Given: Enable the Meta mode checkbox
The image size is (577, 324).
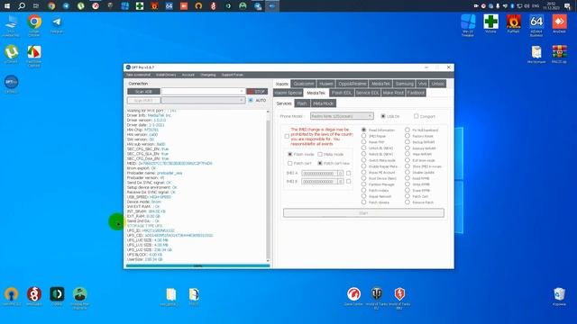Looking at the screenshot, I should (320, 154).
